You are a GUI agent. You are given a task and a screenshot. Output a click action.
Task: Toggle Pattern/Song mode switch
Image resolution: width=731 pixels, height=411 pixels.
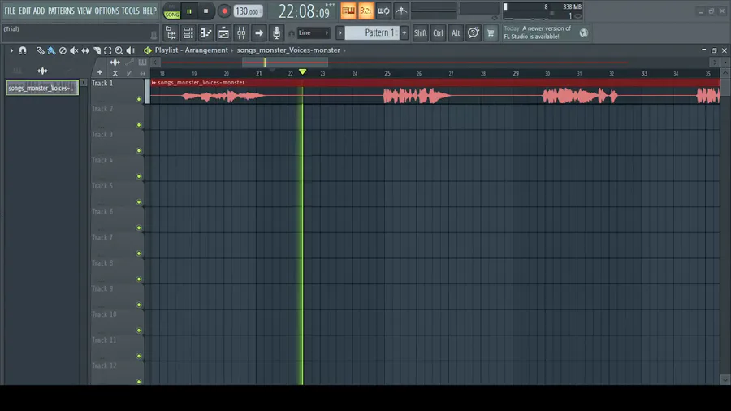click(171, 11)
